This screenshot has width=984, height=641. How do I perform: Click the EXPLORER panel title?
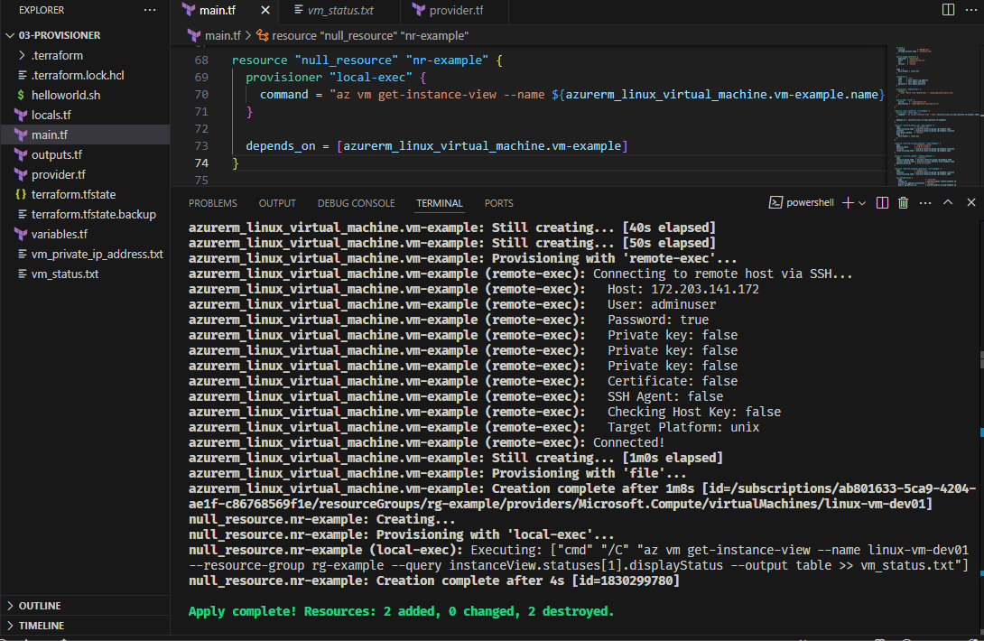[x=42, y=10]
